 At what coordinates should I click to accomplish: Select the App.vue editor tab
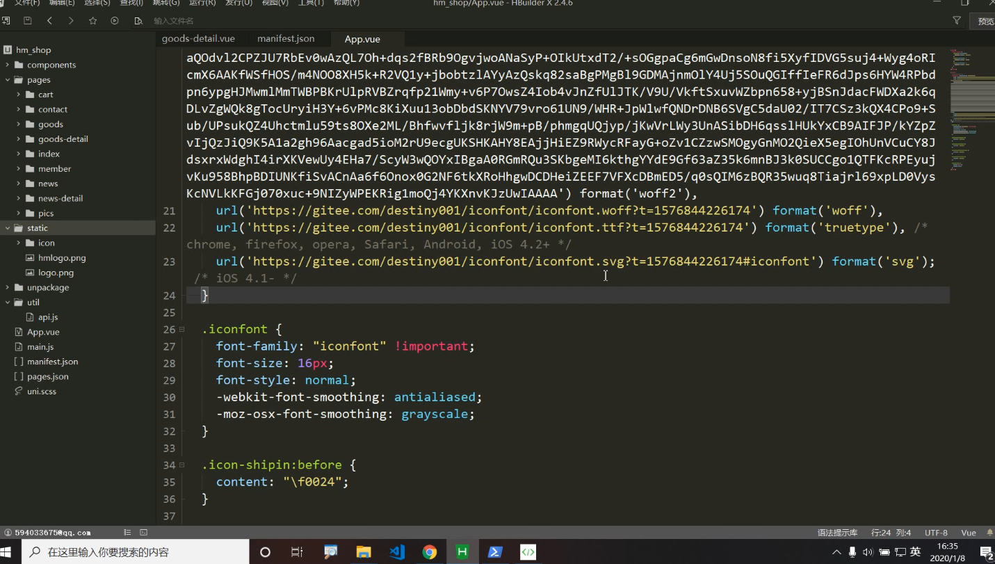362,39
